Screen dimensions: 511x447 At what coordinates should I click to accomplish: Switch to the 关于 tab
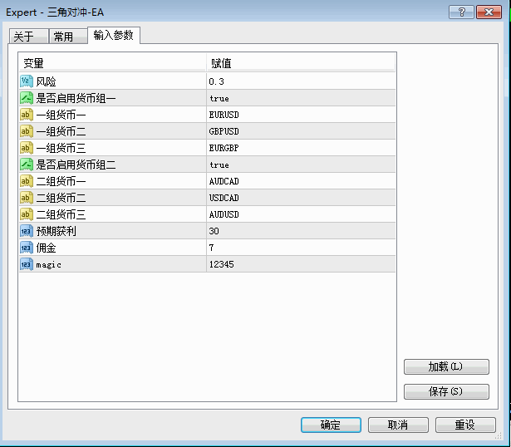click(24, 37)
